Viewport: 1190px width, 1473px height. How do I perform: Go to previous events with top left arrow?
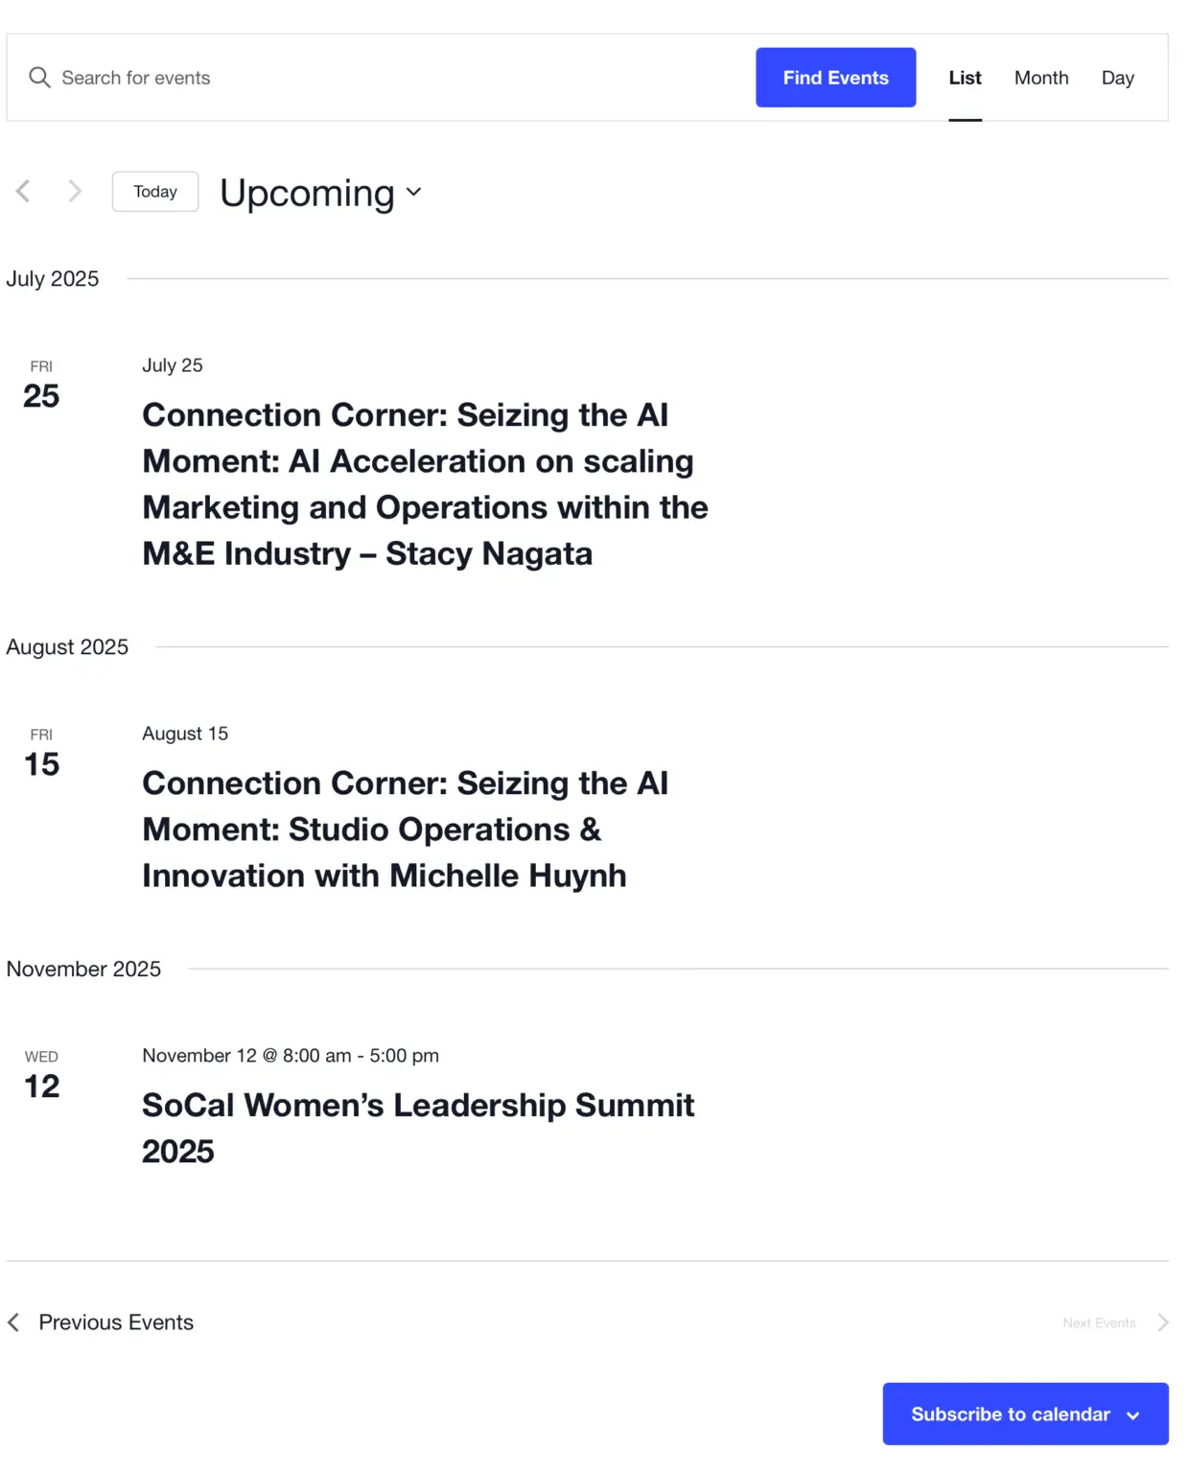point(24,191)
